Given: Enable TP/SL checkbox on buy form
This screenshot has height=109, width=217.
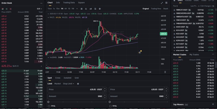Looking at the screenshot, I should tap(49, 106).
